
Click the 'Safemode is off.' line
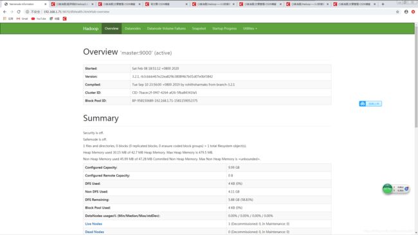[x=95, y=139]
